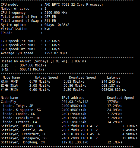Click the CPU model AMD EPYC text
140x148 pixels.
click(74, 5)
